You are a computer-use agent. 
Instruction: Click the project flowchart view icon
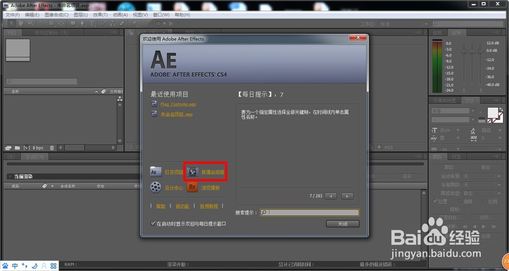[120, 99]
